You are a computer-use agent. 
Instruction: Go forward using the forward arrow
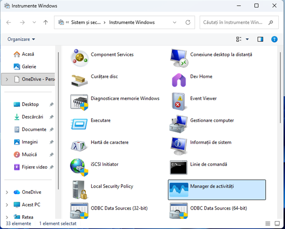point(22,22)
